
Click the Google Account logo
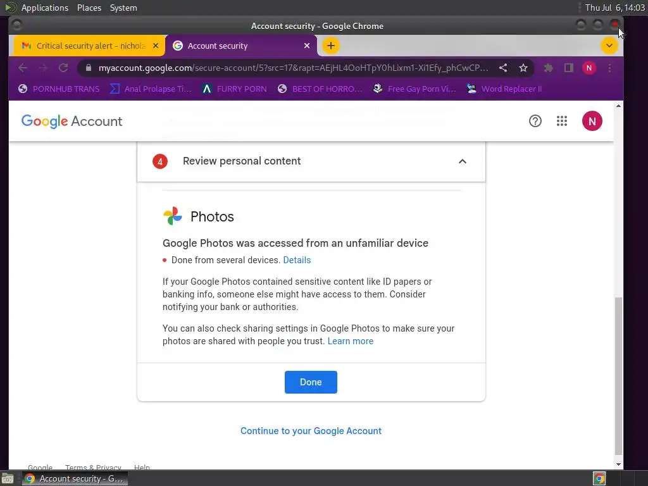tap(72, 121)
